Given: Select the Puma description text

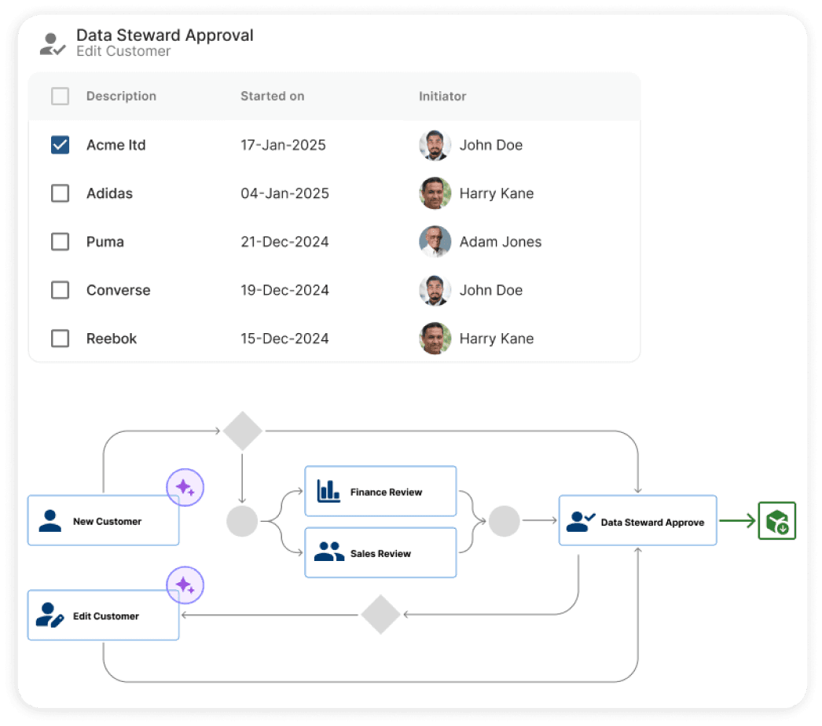Looking at the screenshot, I should (105, 242).
